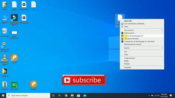This screenshot has height=98, width=175.
Task: Select the Ardab Mutiyaran thumbnail file
Action: coord(14,33)
